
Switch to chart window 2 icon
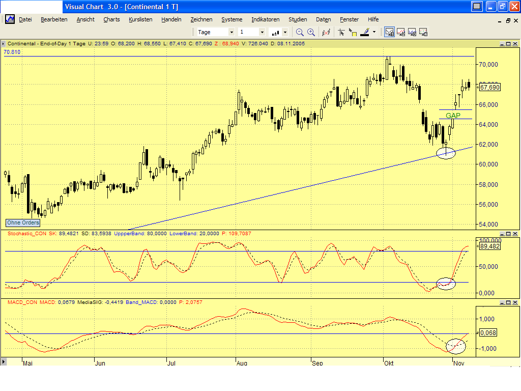point(400,32)
